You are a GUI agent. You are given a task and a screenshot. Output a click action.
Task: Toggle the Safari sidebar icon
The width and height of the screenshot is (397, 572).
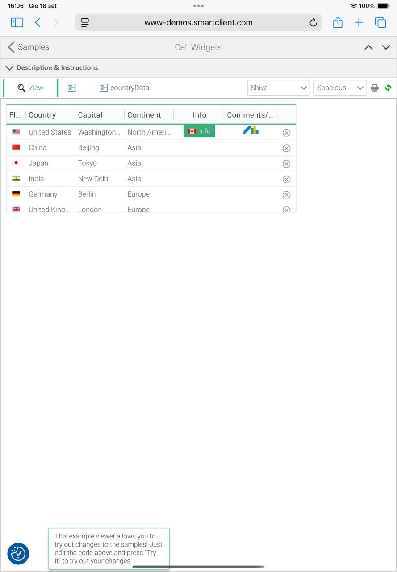pos(17,22)
